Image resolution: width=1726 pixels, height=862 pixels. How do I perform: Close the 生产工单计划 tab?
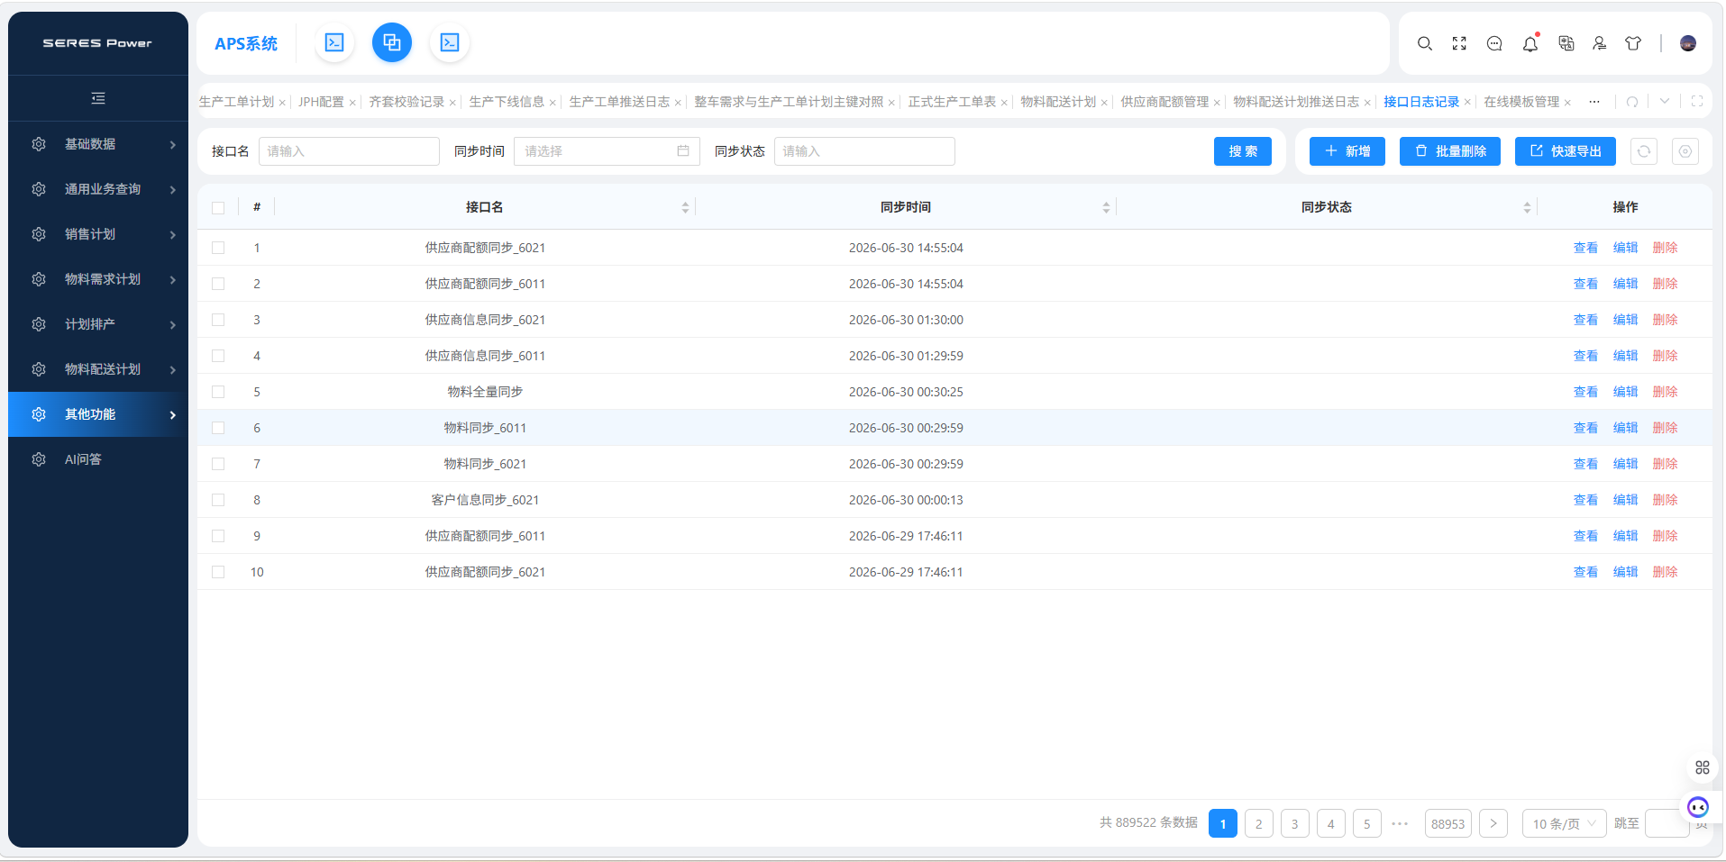pos(282,103)
